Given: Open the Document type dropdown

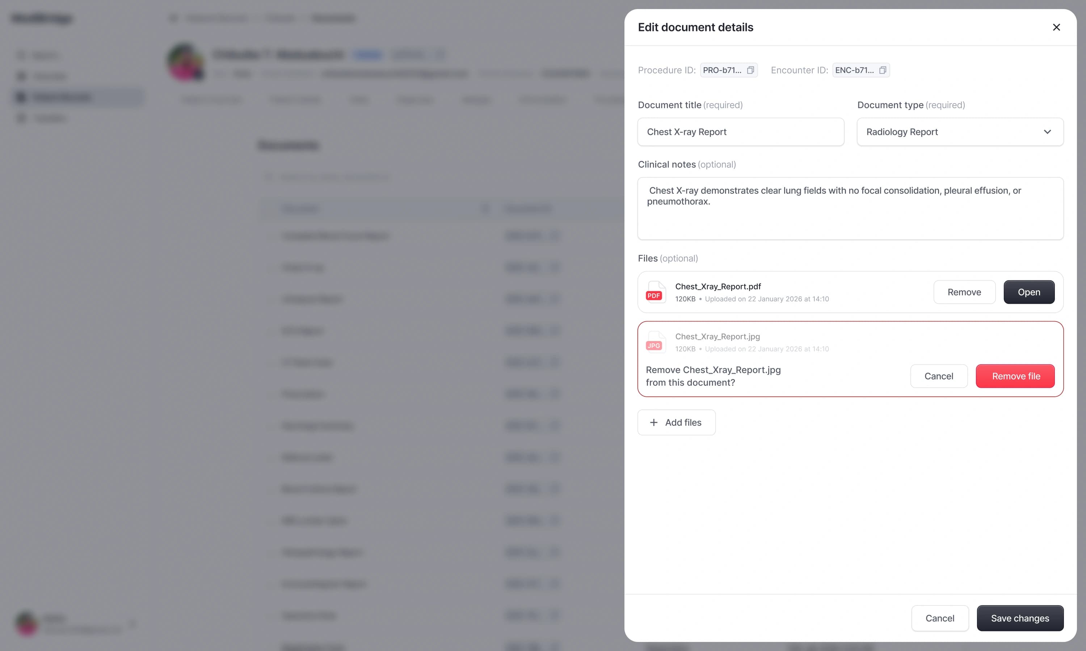Looking at the screenshot, I should pyautogui.click(x=960, y=132).
